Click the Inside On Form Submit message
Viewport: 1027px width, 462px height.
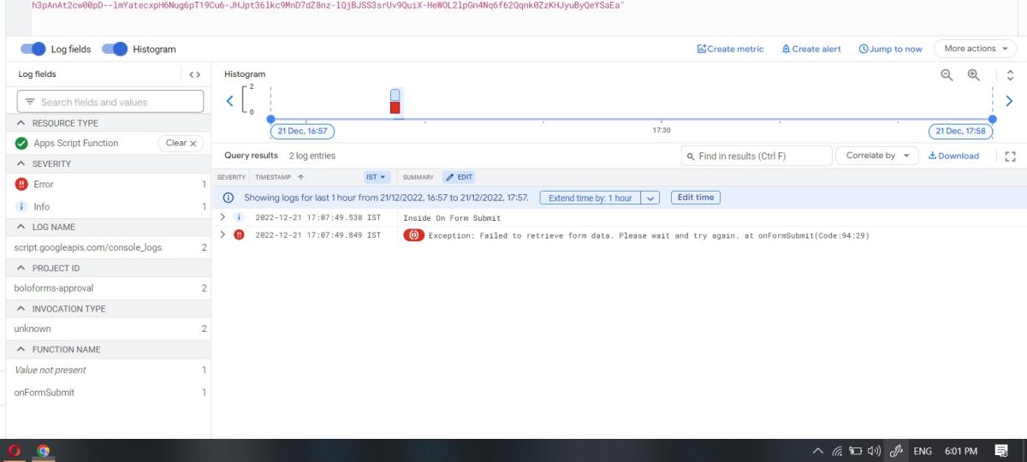coord(452,218)
